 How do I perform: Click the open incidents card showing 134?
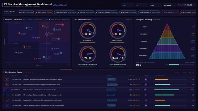tap(128, 5)
